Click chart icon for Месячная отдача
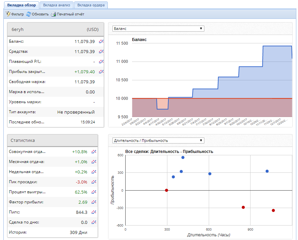298x240 pixels. click(x=94, y=162)
